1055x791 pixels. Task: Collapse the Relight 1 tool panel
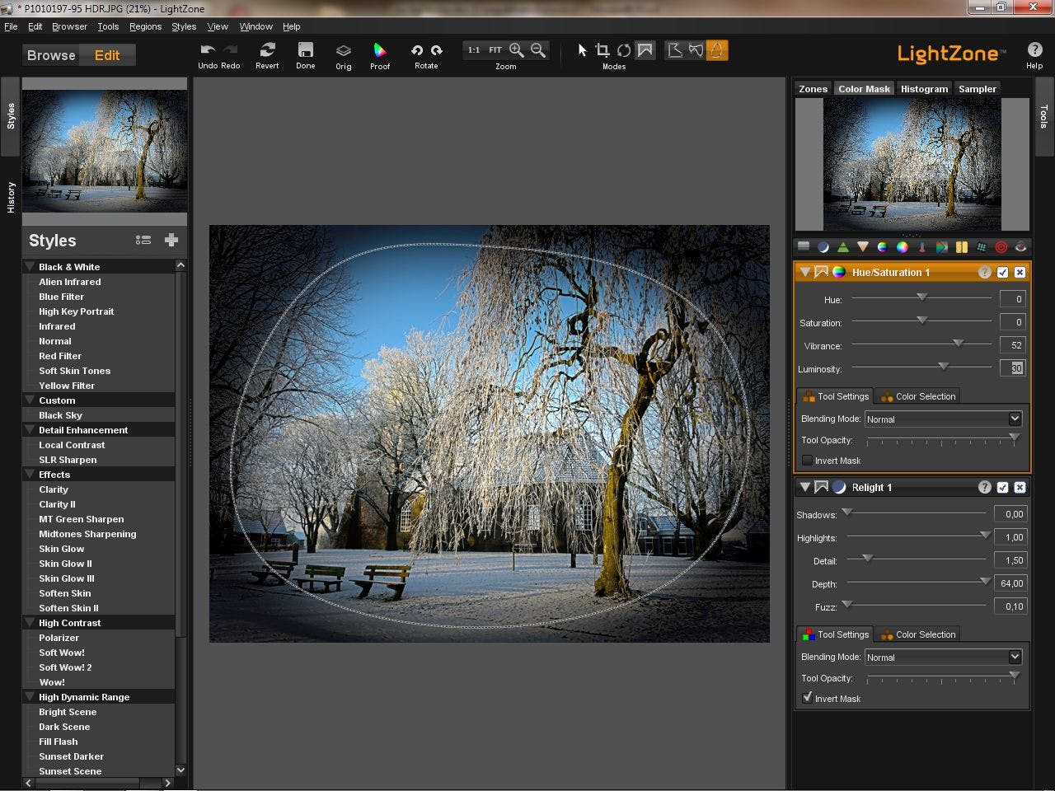tap(804, 488)
